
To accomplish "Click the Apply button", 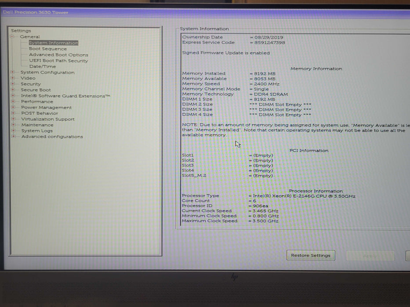I will click(x=370, y=255).
